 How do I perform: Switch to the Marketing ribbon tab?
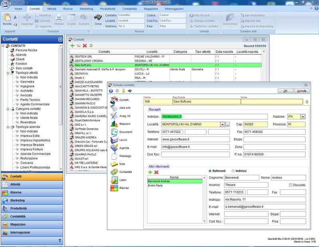click(x=86, y=8)
